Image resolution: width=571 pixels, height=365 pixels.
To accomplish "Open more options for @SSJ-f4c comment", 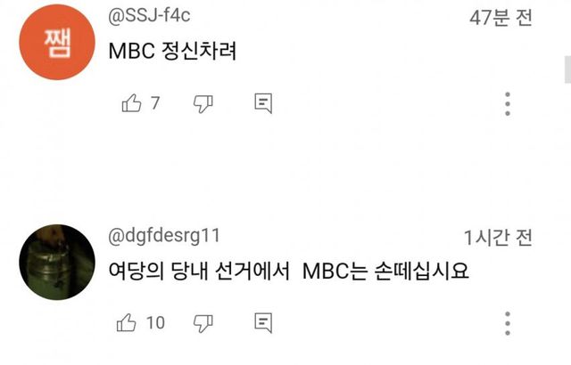I will (x=508, y=104).
